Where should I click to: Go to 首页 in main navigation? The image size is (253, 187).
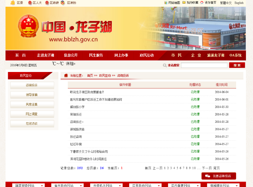pyautogui.click(x=21, y=55)
